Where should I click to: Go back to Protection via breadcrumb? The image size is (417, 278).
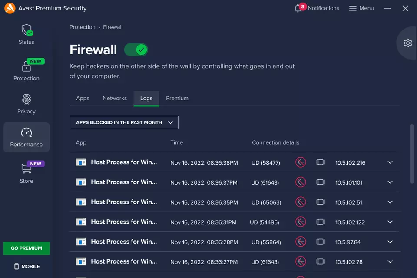coord(83,27)
